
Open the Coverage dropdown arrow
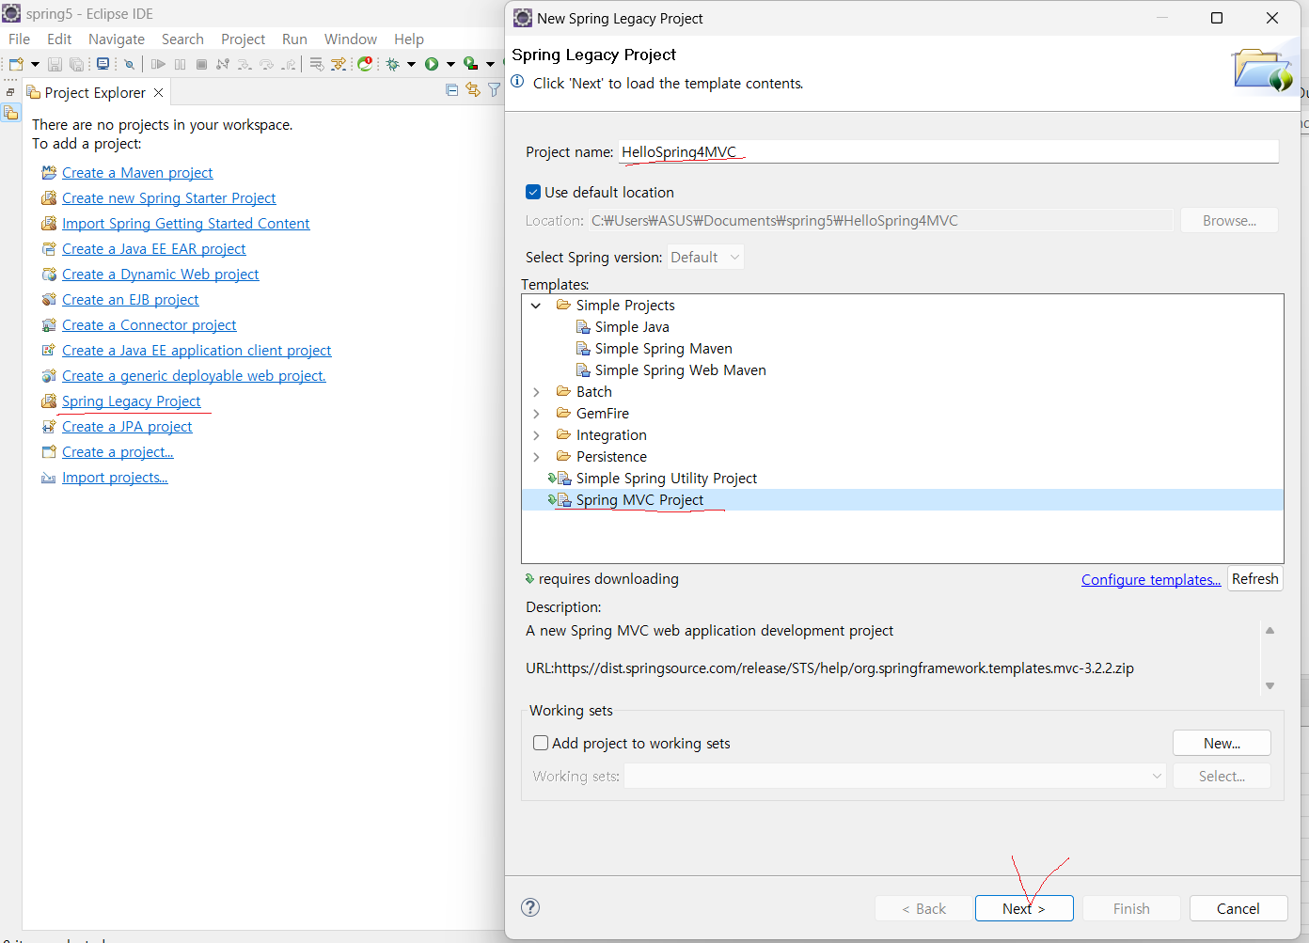(x=490, y=64)
